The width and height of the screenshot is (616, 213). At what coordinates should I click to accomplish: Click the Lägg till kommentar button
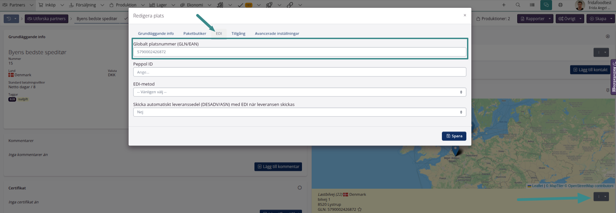[x=278, y=167]
